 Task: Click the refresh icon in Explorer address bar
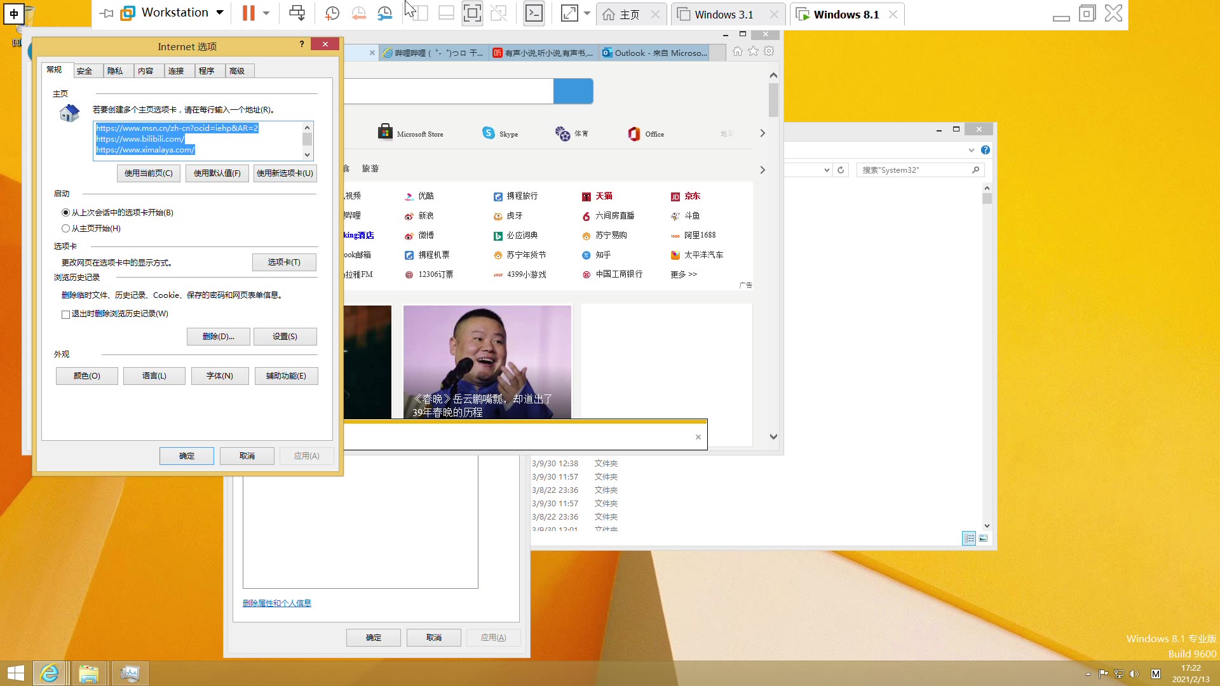841,170
